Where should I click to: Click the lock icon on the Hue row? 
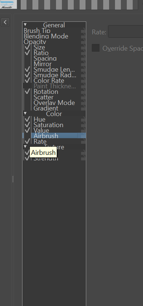pyautogui.click(x=83, y=119)
